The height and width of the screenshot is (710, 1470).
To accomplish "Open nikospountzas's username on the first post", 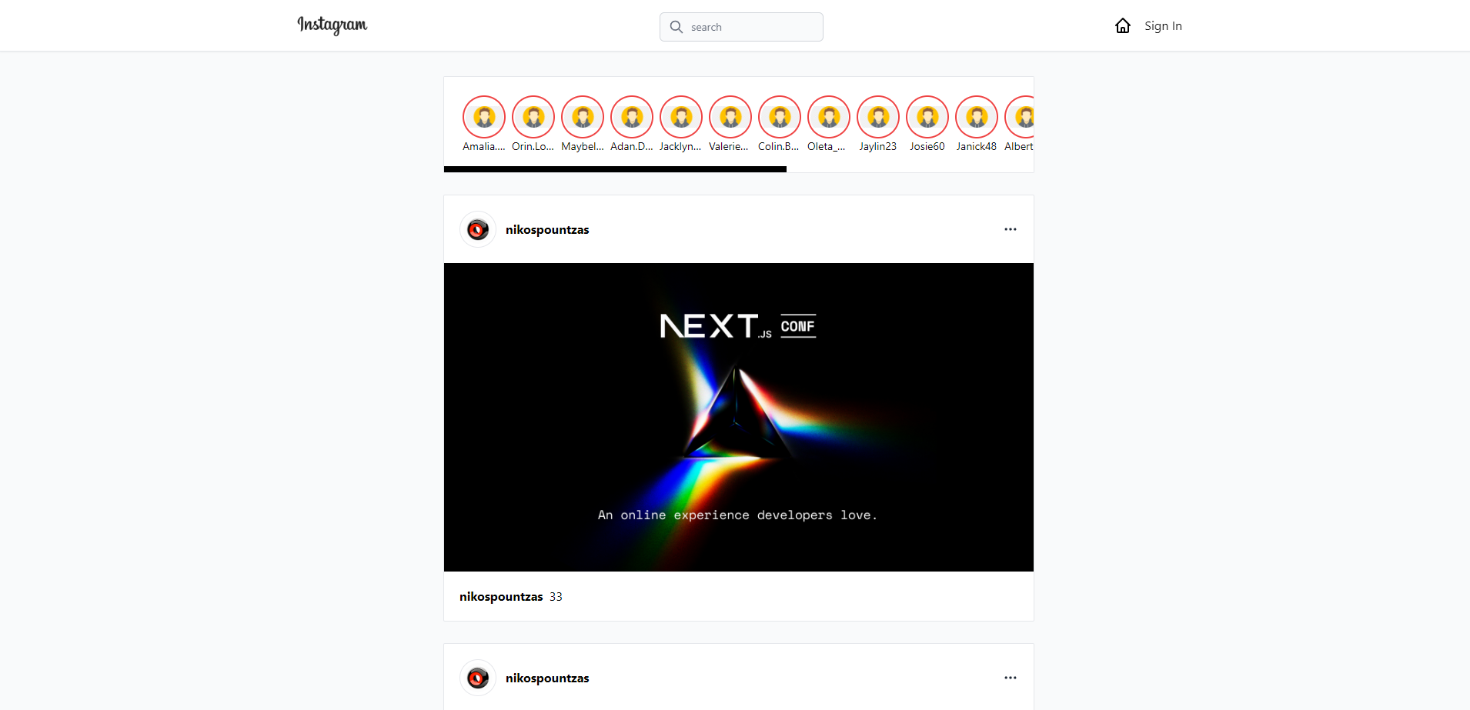I will coord(546,228).
